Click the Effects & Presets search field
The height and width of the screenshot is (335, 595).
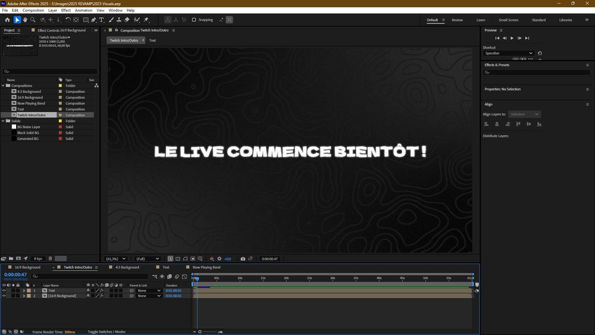click(x=537, y=72)
